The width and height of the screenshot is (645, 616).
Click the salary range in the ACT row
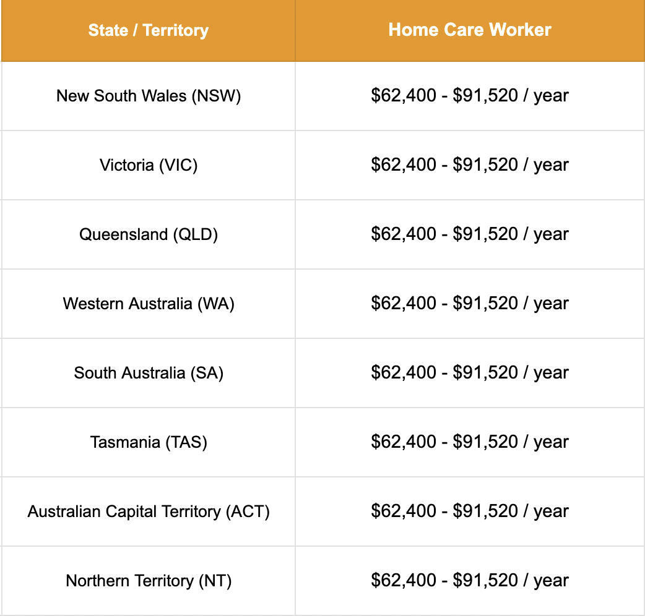click(470, 511)
